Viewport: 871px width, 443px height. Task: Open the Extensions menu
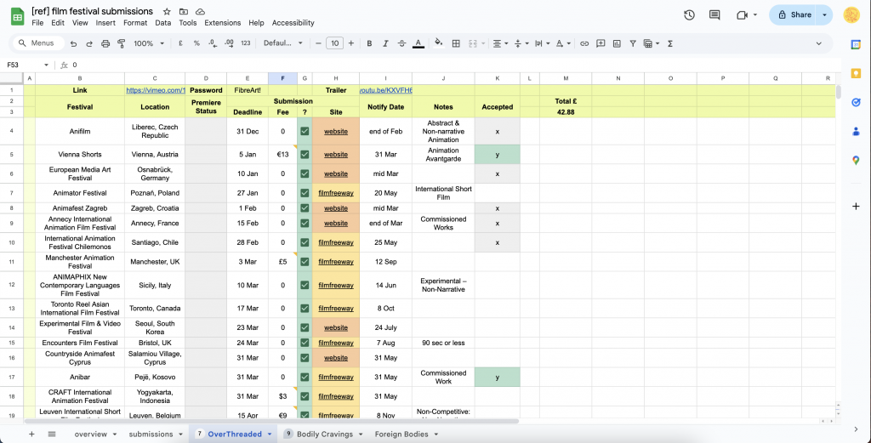coord(223,23)
